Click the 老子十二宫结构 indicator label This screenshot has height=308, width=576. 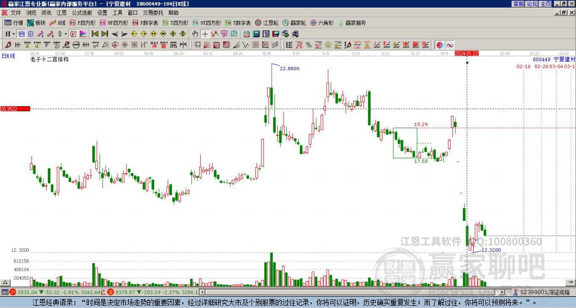pyautogui.click(x=49, y=60)
